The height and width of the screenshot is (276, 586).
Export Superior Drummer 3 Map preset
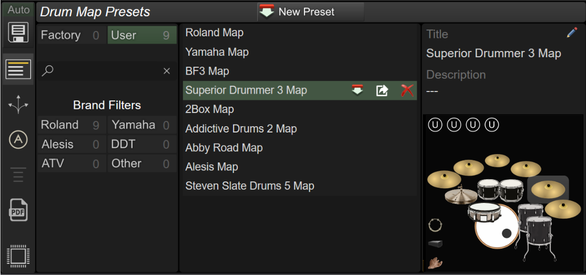pyautogui.click(x=382, y=90)
